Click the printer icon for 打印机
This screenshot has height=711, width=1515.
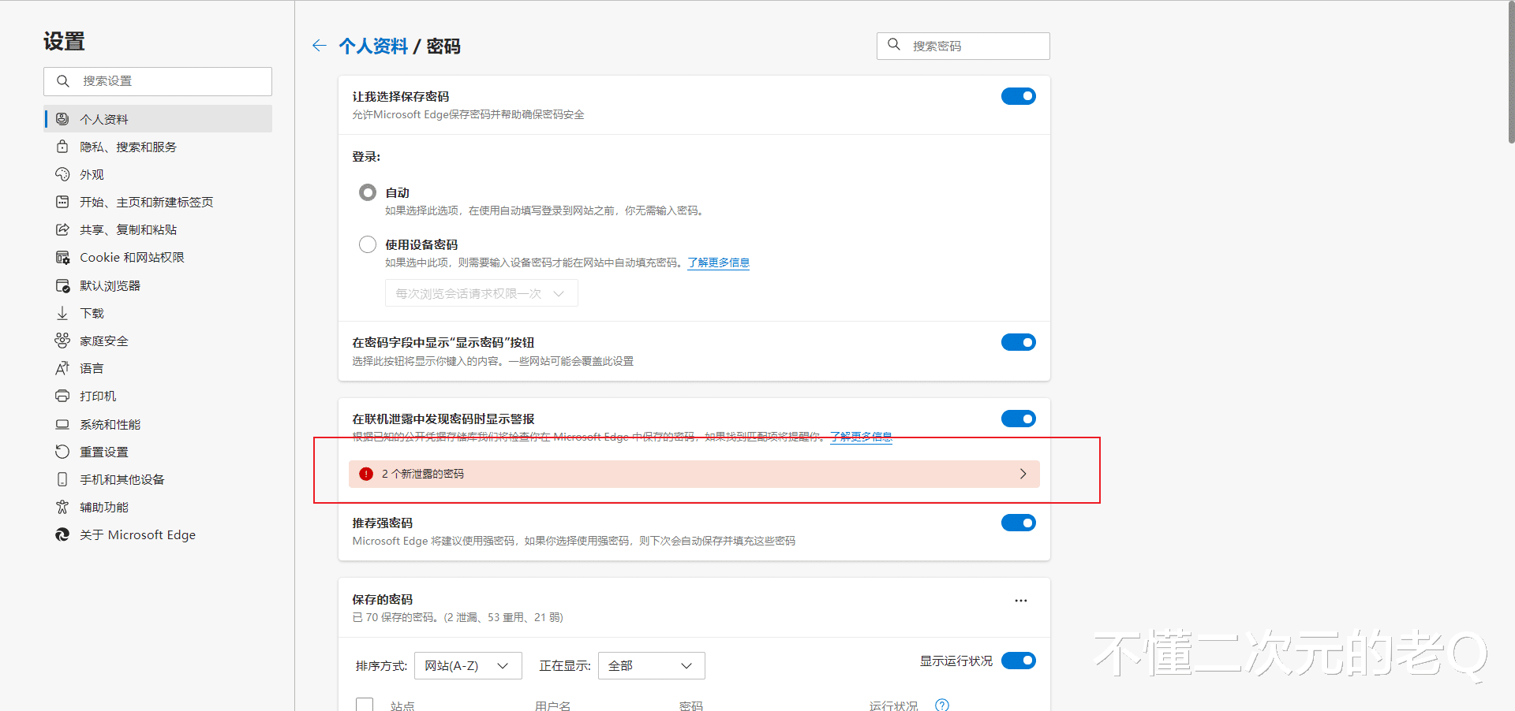tap(62, 396)
